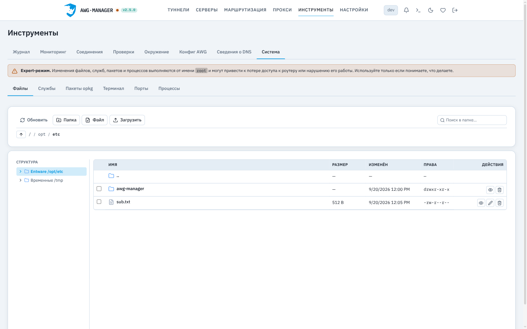Click the sub.txt file icon
This screenshot has width=527, height=329.
click(x=111, y=202)
